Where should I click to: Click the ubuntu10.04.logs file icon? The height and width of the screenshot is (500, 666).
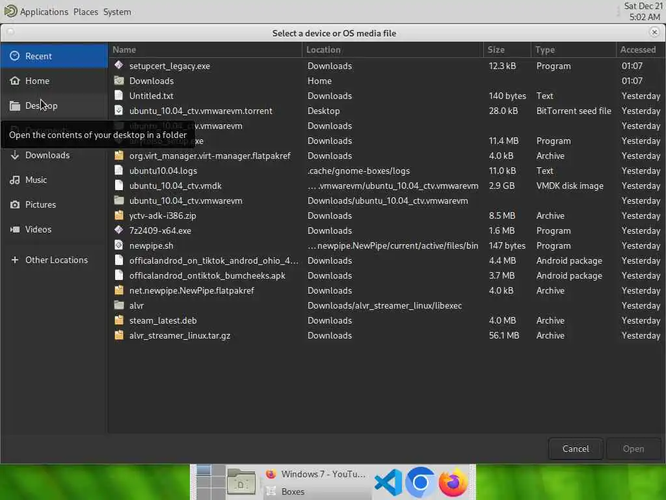coord(119,170)
